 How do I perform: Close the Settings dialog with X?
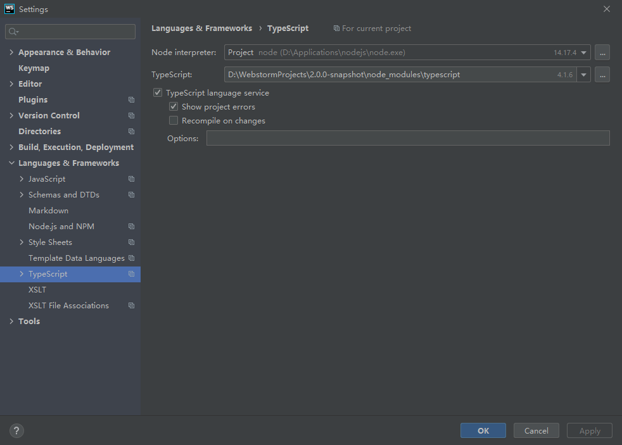607,9
